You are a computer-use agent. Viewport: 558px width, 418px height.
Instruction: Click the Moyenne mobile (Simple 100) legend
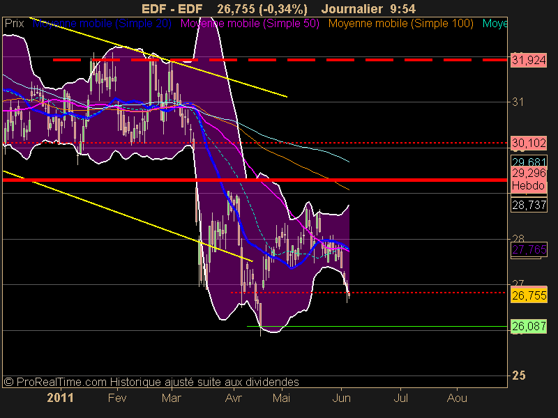point(400,24)
